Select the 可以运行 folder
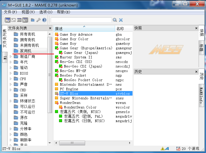206x153 pixels. [x=28, y=106]
